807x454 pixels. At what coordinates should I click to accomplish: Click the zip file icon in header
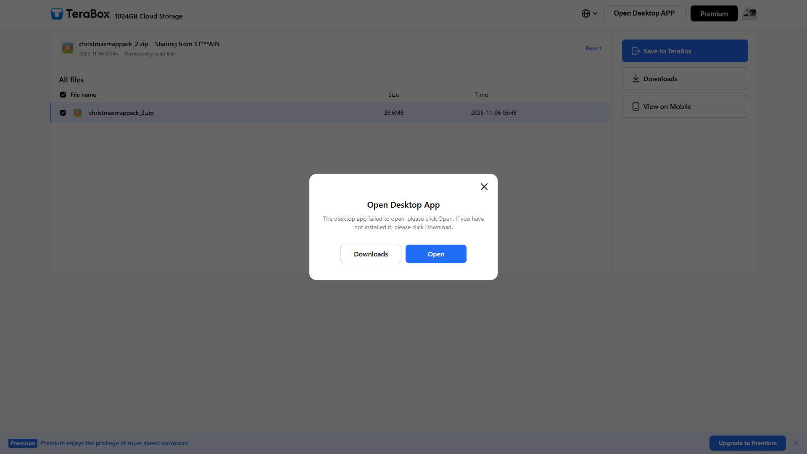pos(67,48)
